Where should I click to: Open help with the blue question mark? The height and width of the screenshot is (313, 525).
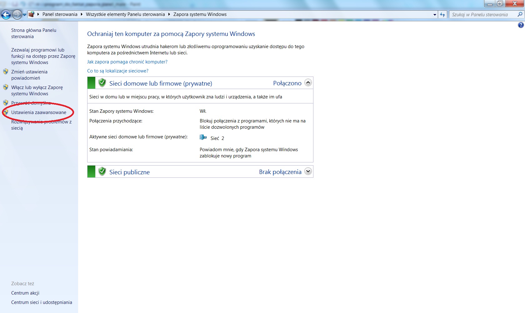(x=521, y=25)
